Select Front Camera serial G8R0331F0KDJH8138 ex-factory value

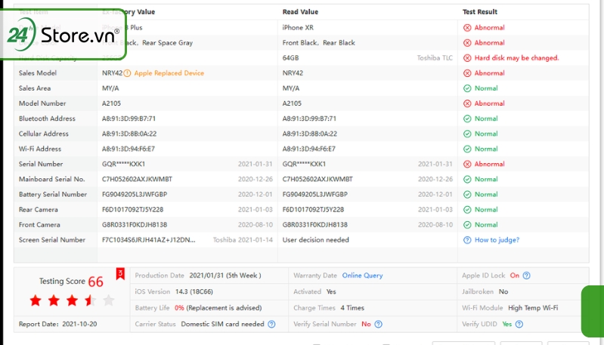click(135, 225)
